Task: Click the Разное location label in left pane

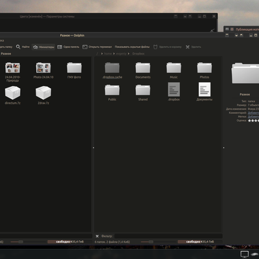Action: (6, 54)
